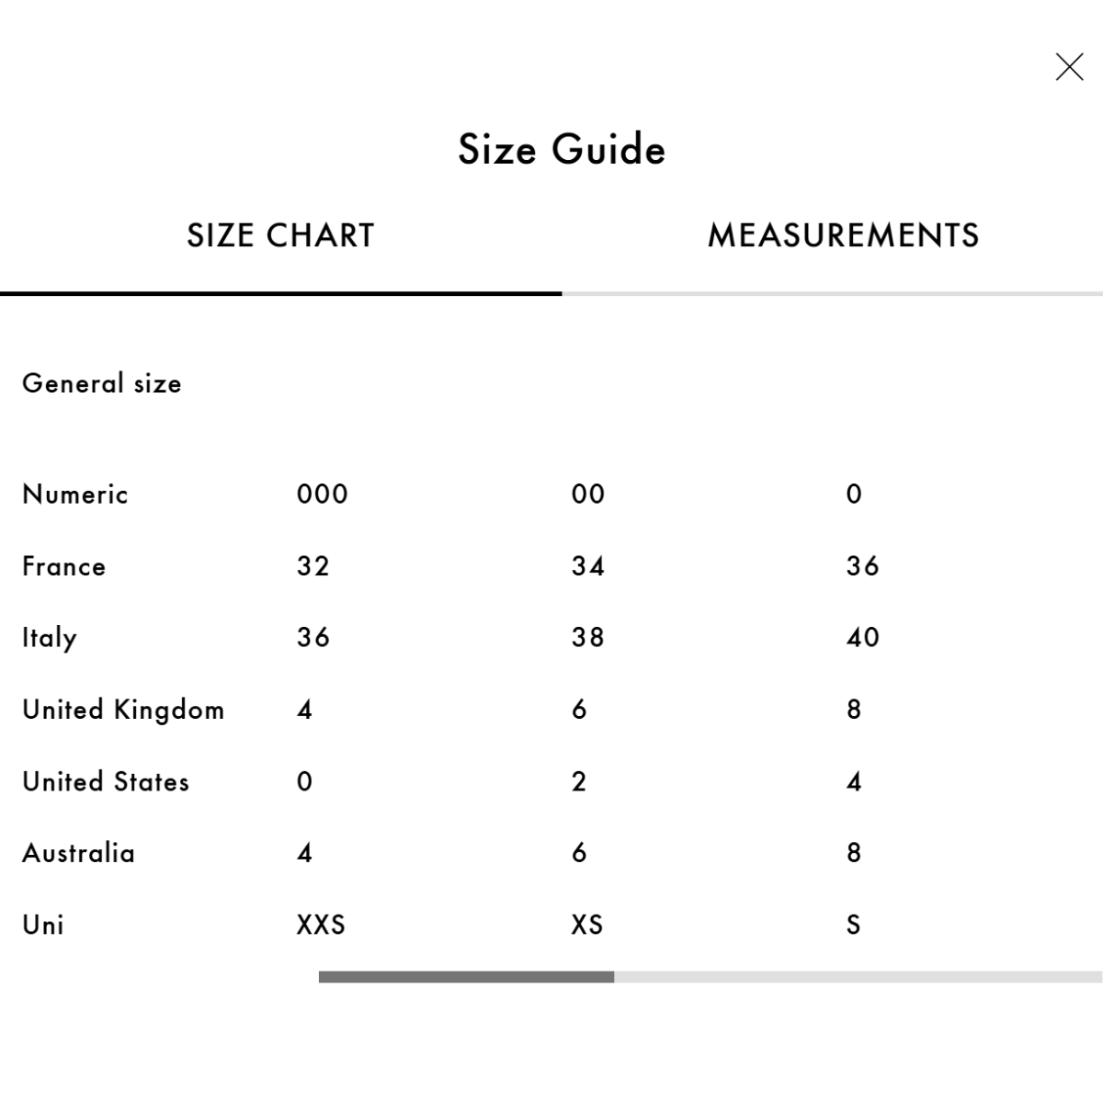
Task: Click the light scrollbar track on the right
Action: [x=858, y=977]
